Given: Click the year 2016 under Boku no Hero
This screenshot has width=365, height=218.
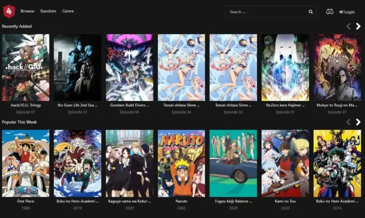Looking at the screenshot, I should [337, 208].
